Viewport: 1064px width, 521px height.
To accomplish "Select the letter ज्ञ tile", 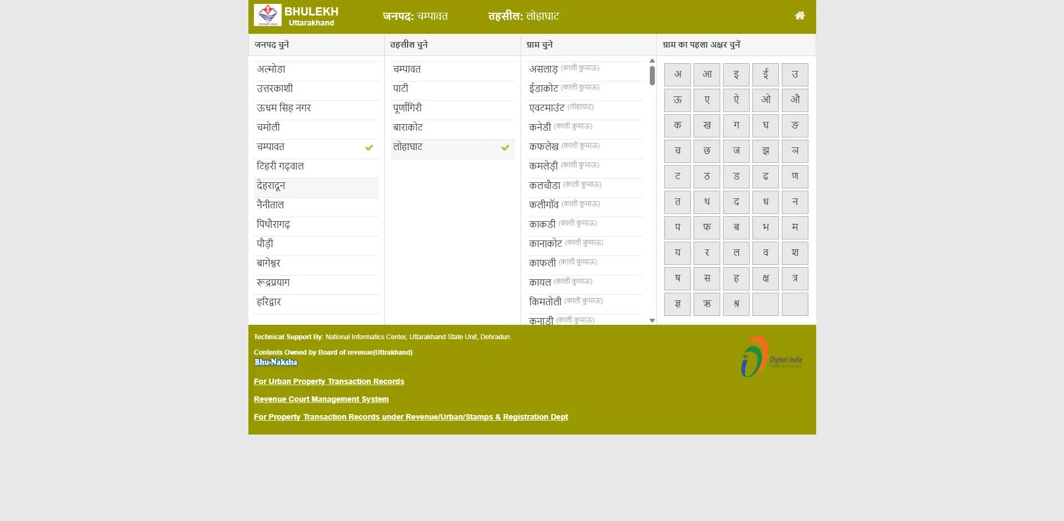I will coord(677,304).
